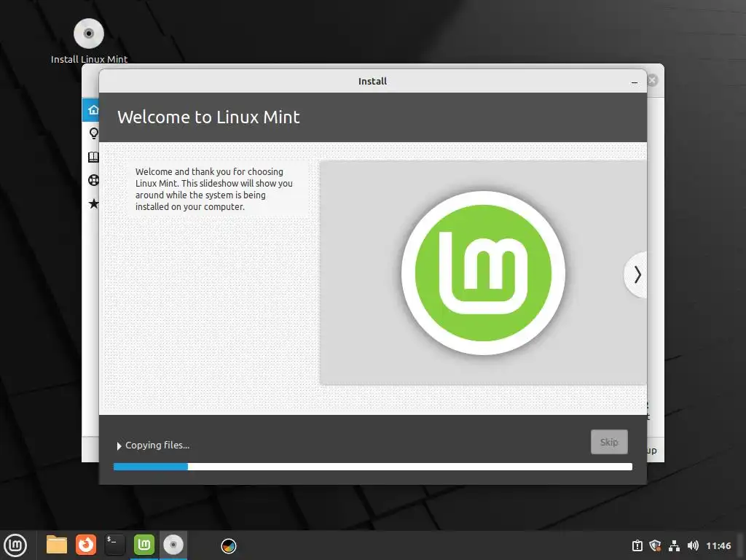Close the Welcome window behind installer
Screen dimensions: 746x560
coord(653,80)
